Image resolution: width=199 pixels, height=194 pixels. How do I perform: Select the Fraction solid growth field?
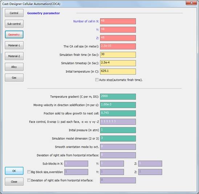pos(118,113)
